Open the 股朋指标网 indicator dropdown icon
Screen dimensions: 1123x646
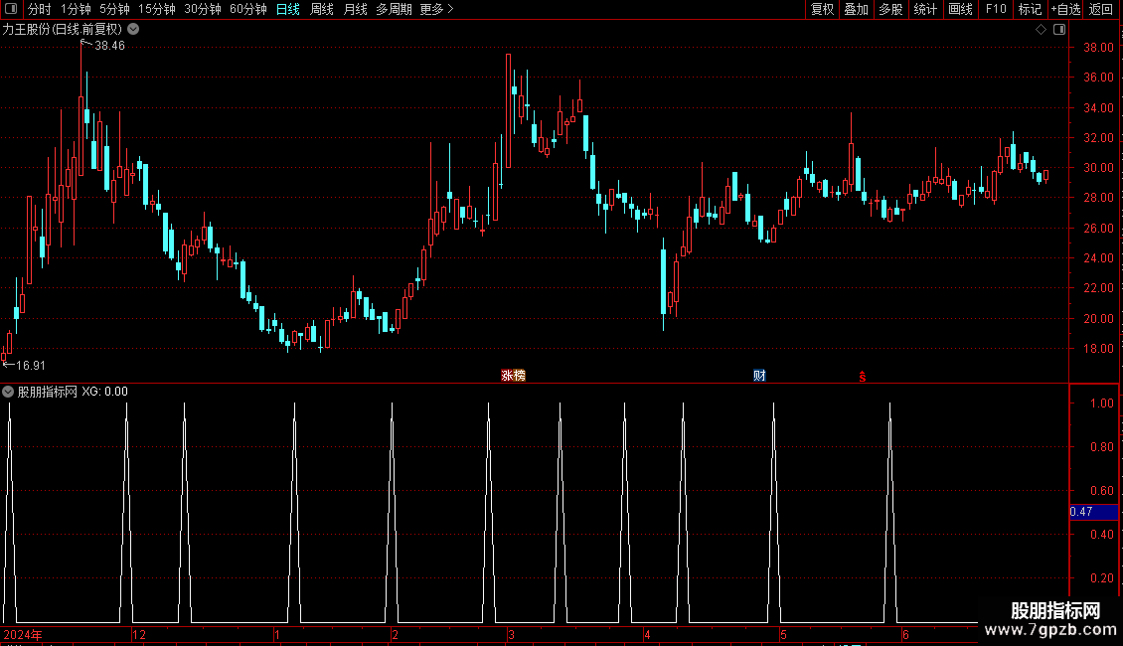(8, 392)
